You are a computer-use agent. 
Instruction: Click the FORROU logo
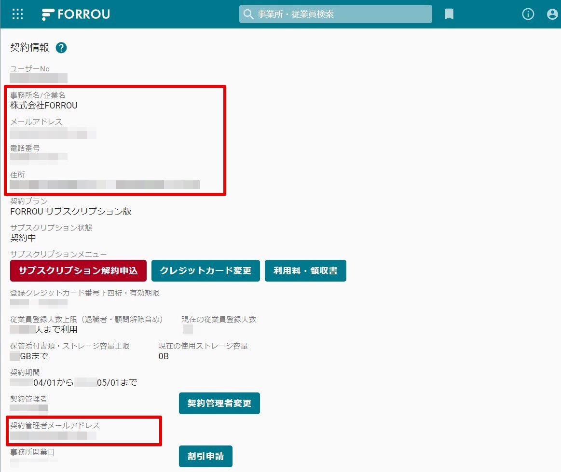click(76, 14)
